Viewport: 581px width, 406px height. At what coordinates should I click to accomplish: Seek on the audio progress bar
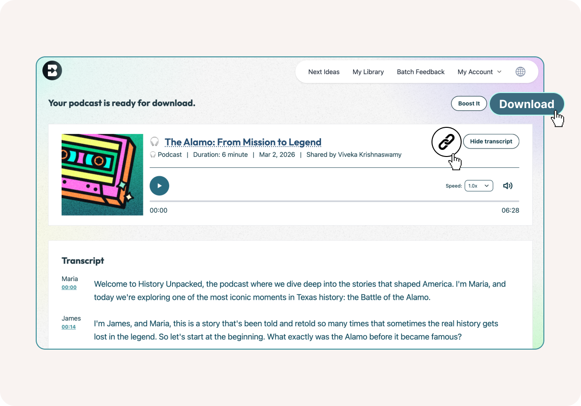tap(334, 201)
